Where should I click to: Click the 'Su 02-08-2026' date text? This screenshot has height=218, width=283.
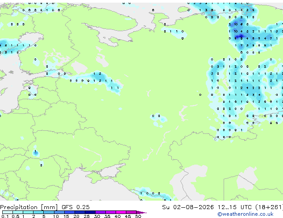188,207
